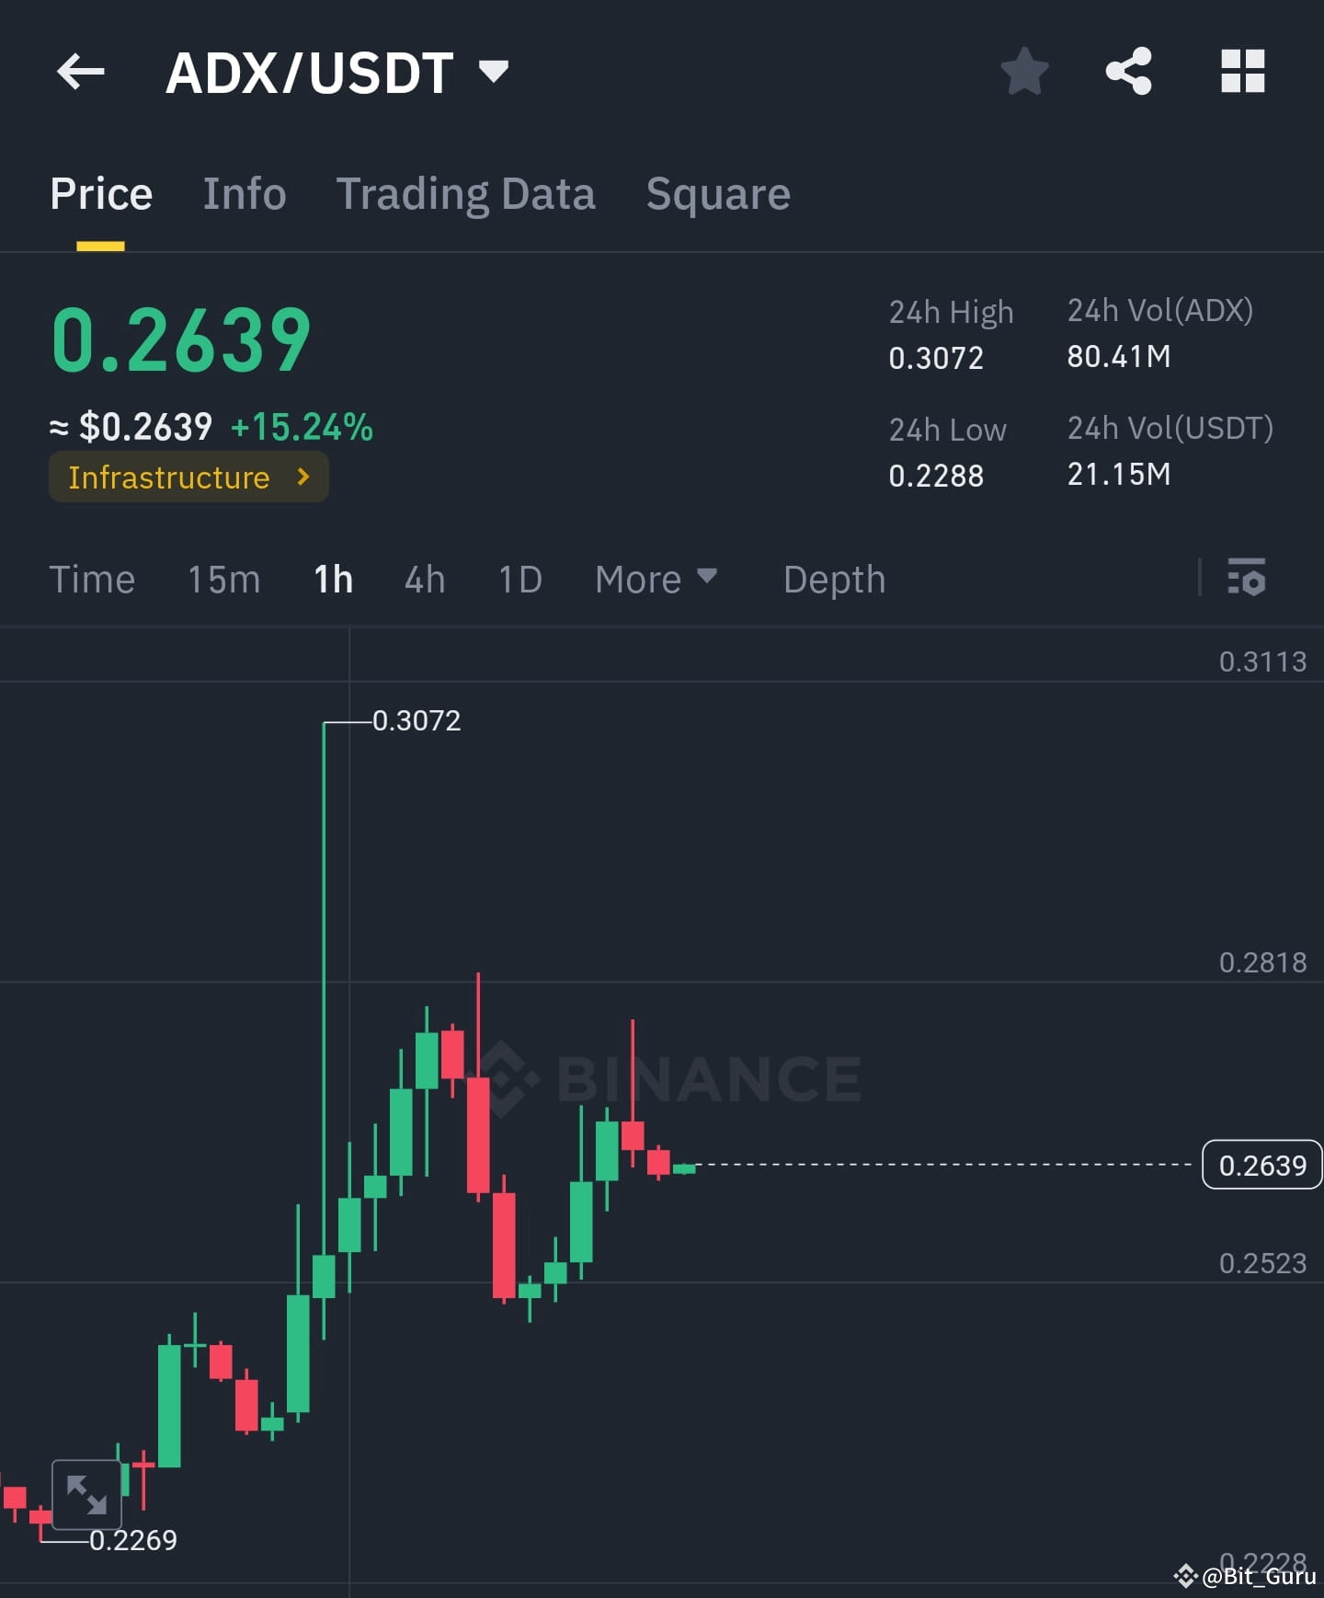Add ADX/USDT to favorites via star icon
The image size is (1324, 1598).
1024,72
